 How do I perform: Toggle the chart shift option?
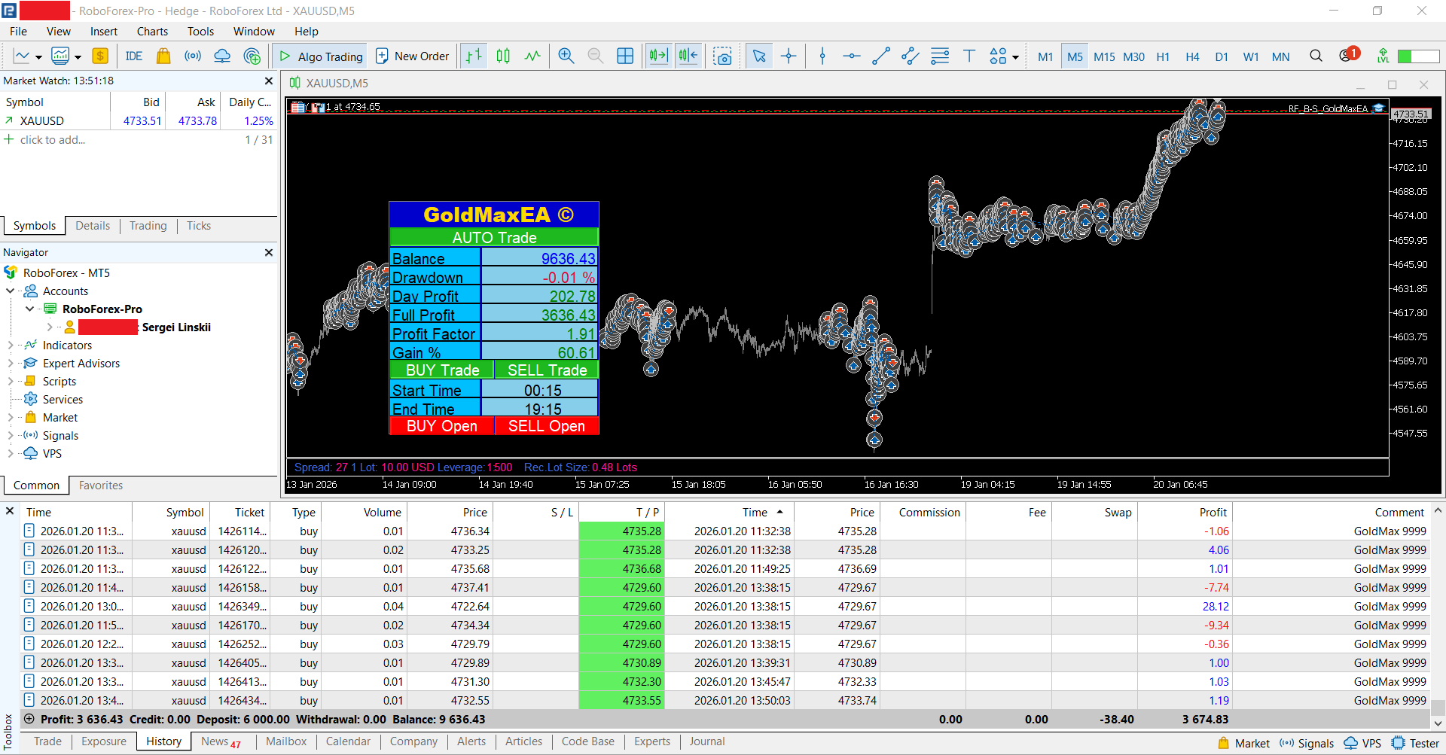(688, 56)
